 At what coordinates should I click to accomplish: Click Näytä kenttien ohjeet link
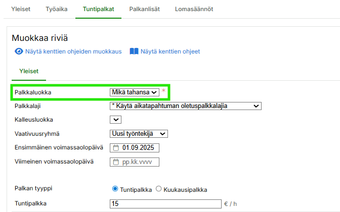(170, 51)
